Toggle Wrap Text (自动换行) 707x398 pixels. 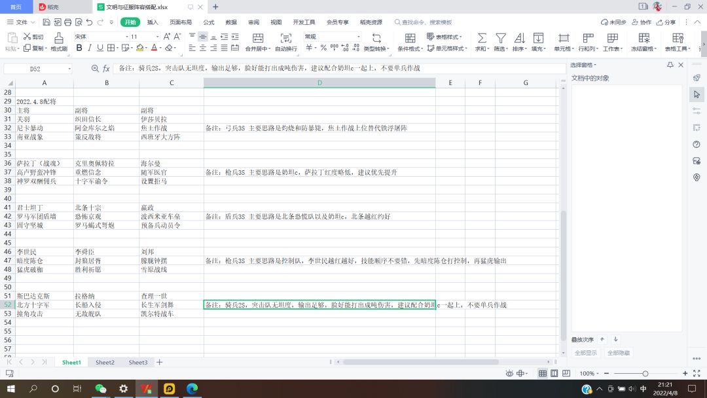pos(286,42)
